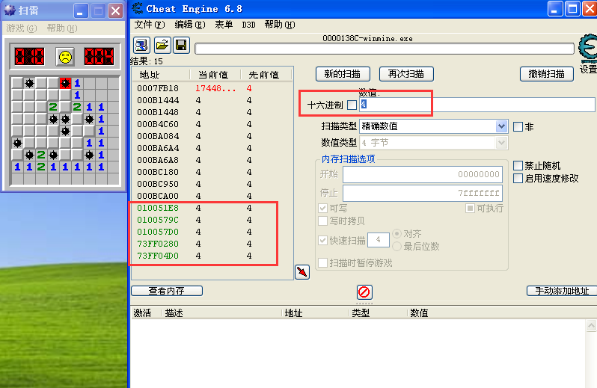Image resolution: width=597 pixels, height=388 pixels.
Task: Click the 手动添加地址 button
Action: click(x=562, y=291)
